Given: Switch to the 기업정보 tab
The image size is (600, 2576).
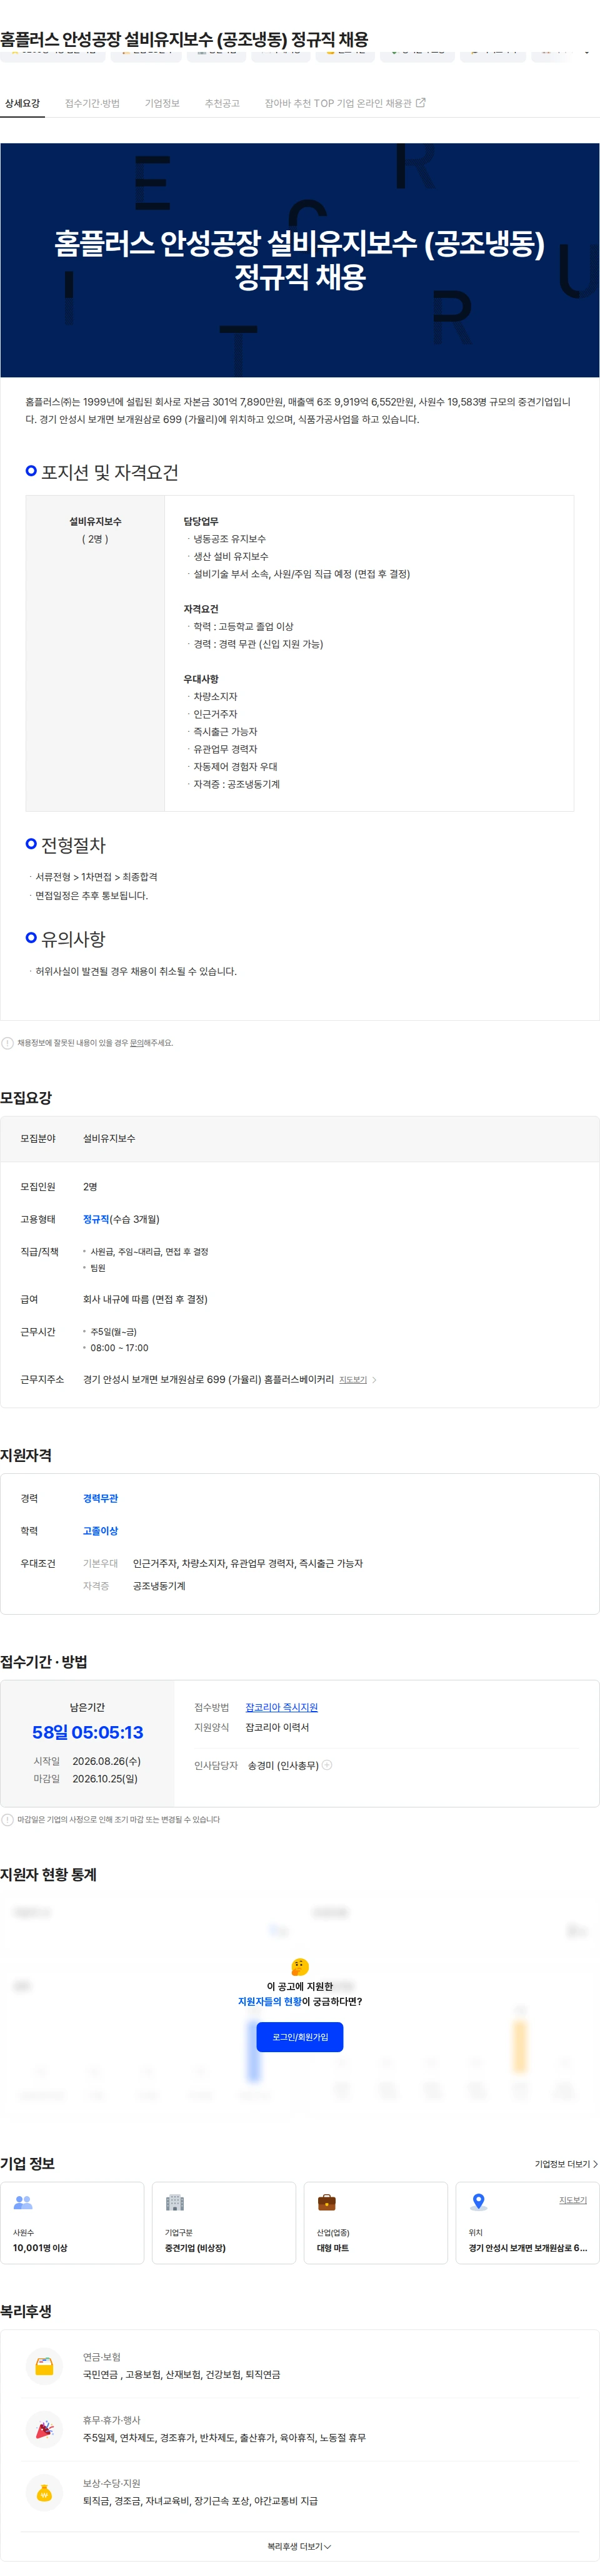Looking at the screenshot, I should (x=162, y=103).
